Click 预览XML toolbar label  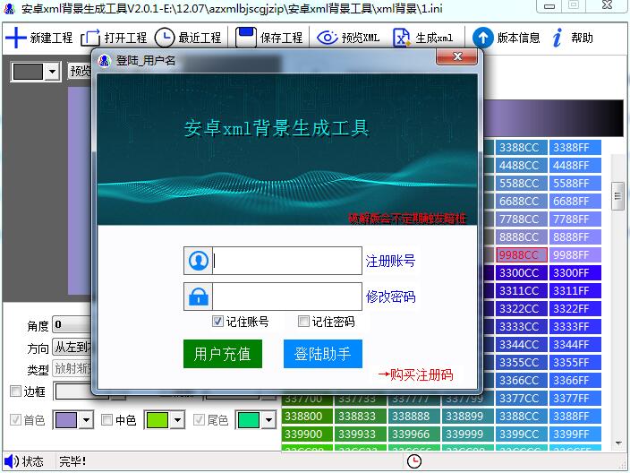[x=361, y=38]
